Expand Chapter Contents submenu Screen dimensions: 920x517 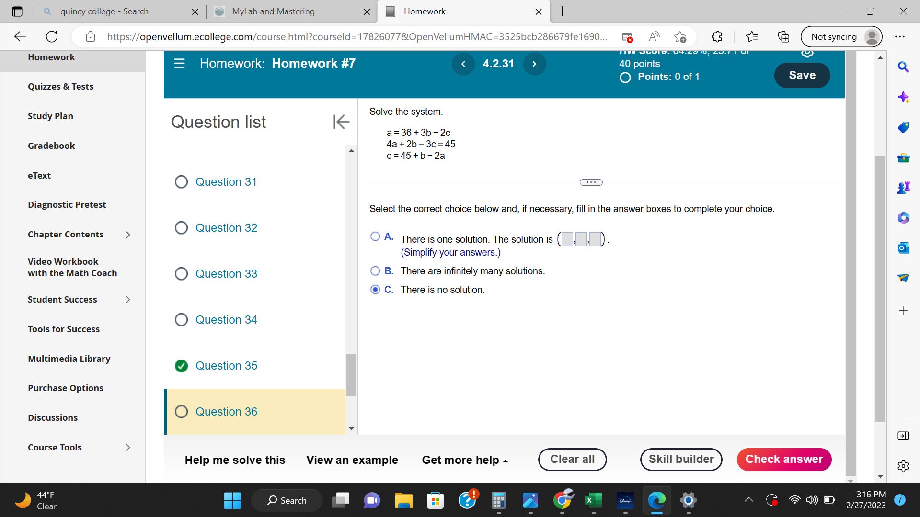pyautogui.click(x=127, y=235)
